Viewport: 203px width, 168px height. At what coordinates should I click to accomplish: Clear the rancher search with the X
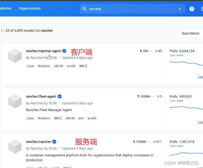tap(180, 9)
